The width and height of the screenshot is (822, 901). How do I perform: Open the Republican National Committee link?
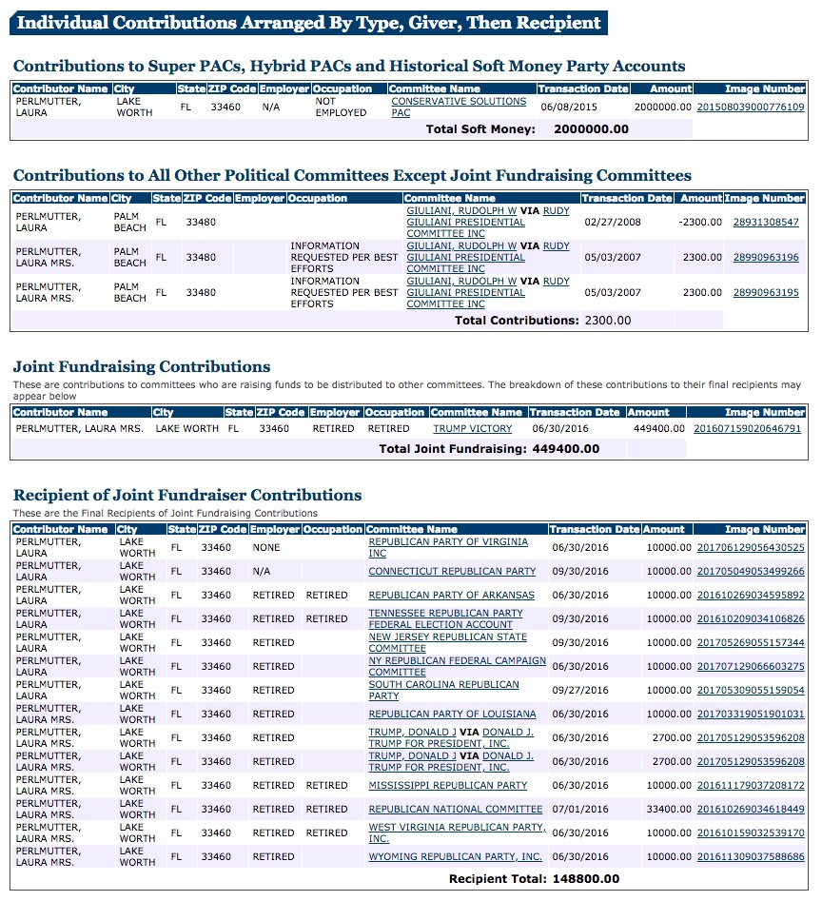[x=456, y=809]
